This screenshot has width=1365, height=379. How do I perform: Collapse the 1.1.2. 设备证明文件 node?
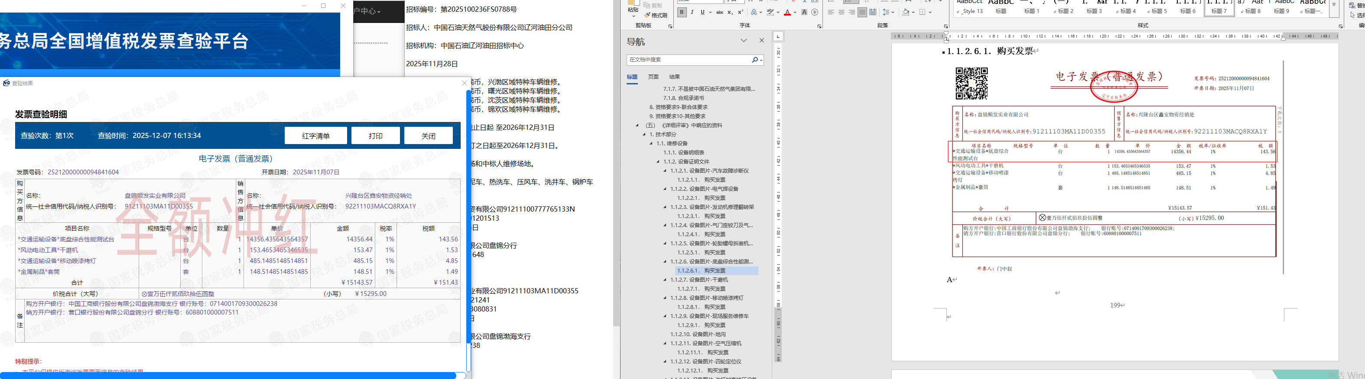tap(658, 162)
